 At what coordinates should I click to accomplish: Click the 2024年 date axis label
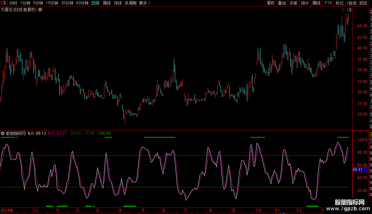point(7,210)
